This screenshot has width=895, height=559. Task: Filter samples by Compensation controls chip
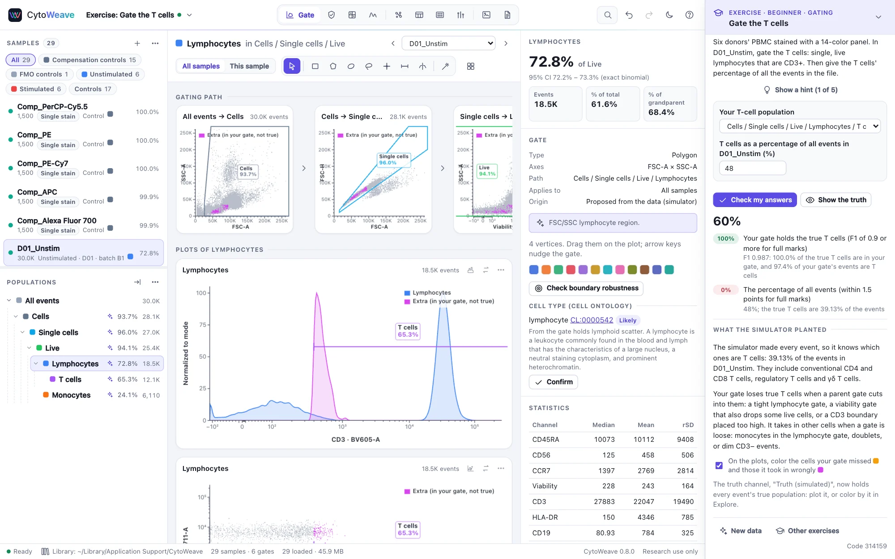89,60
